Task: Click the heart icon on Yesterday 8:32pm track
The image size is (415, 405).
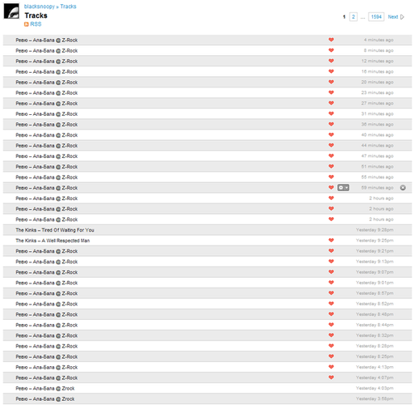Action: tap(331, 335)
